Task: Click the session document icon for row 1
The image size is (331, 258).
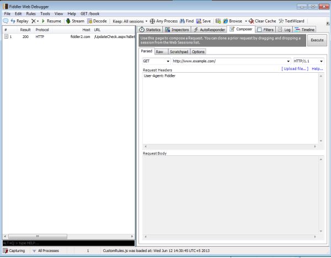Action: tap(6, 36)
